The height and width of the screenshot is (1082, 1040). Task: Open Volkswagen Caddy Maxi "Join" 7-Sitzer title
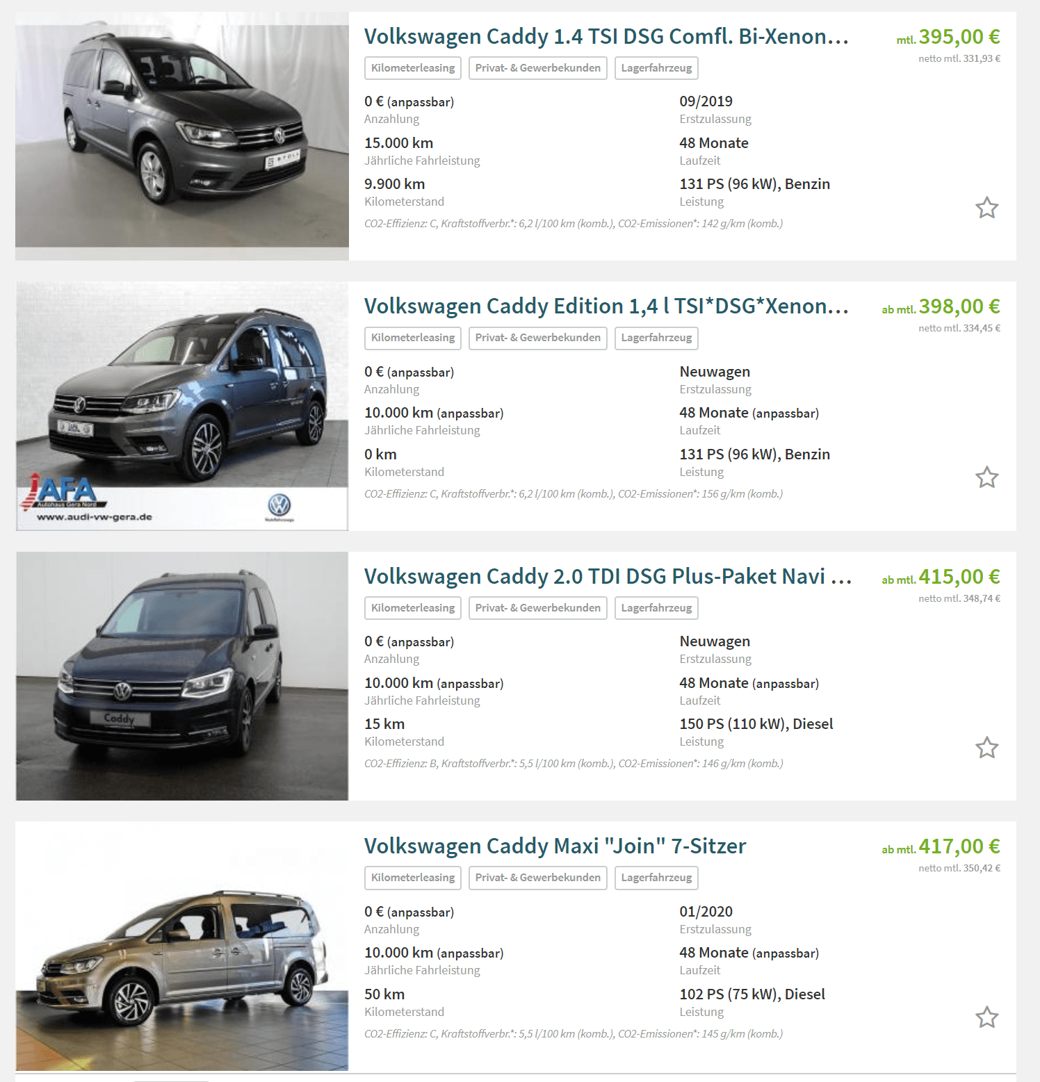coord(555,846)
